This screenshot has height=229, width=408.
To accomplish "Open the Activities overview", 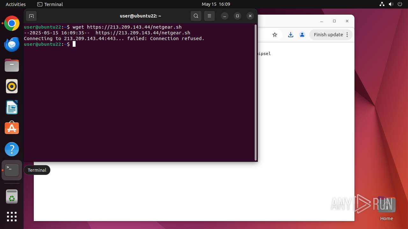I will (16, 4).
